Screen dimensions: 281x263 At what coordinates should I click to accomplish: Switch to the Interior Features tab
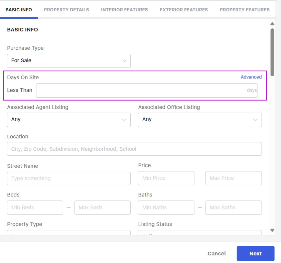pyautogui.click(x=124, y=10)
